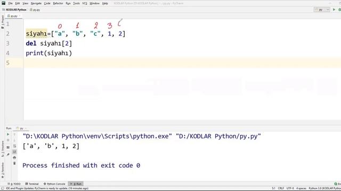Open the Tools menu
Image resolution: width=341 pixels, height=191 pixels.
click(x=76, y=3)
